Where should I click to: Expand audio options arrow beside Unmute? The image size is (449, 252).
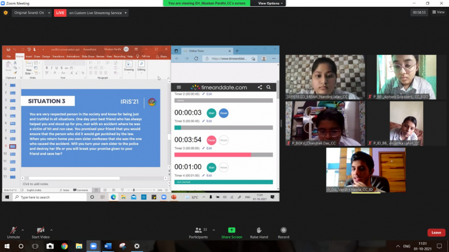22,230
